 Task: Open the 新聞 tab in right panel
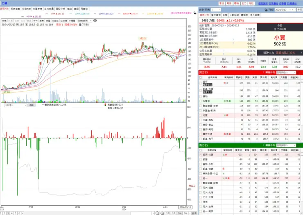coord(225,15)
